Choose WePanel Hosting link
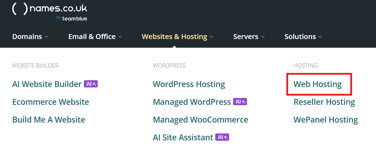This screenshot has width=376, height=156. [x=326, y=120]
